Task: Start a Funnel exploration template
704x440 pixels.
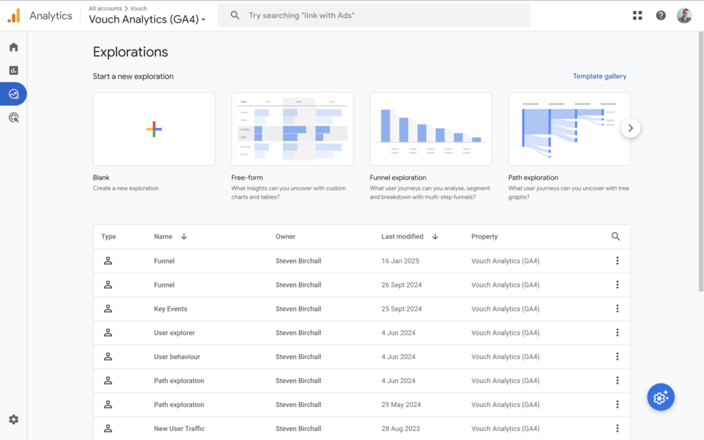Action: (x=430, y=129)
